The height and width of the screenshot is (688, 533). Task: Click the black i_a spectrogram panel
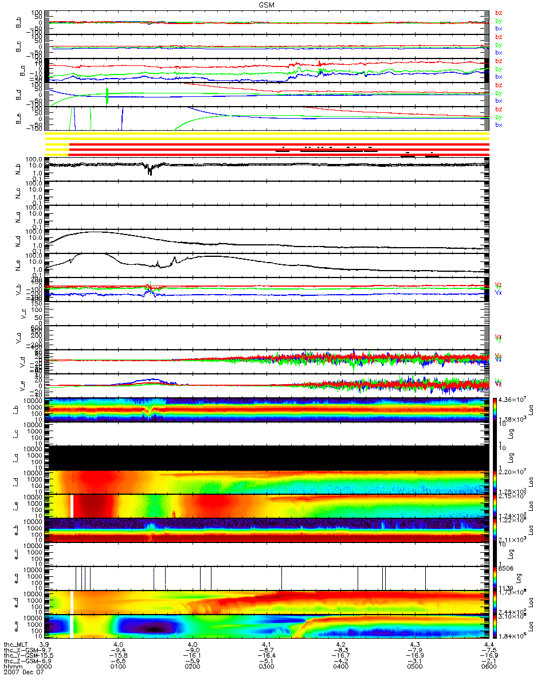click(266, 458)
